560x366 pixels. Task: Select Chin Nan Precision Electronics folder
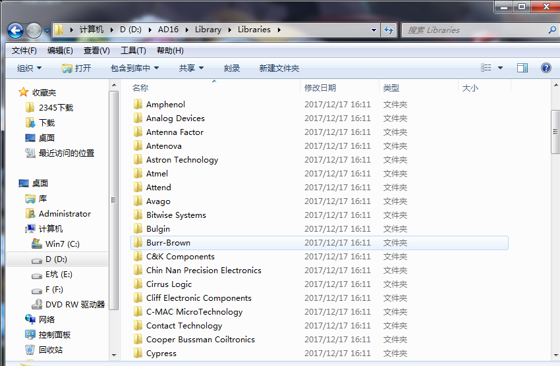click(204, 271)
